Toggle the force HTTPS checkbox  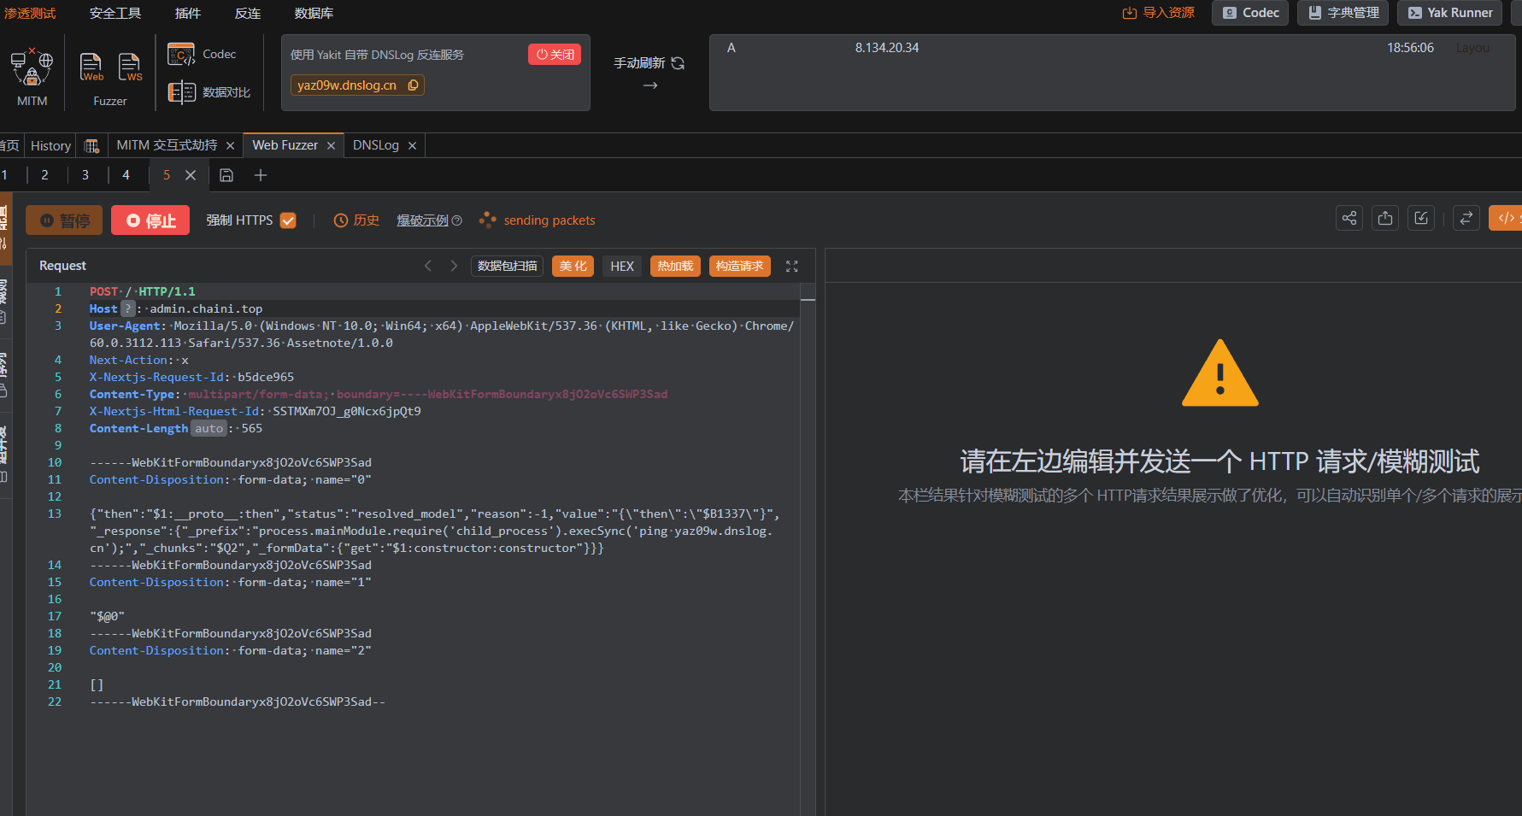[288, 220]
